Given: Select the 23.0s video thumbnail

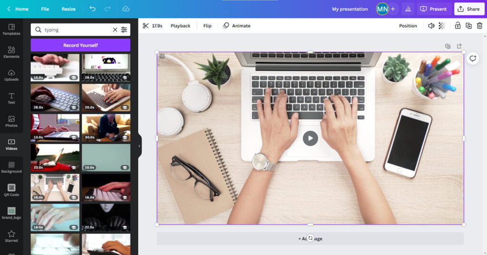Looking at the screenshot, I should (55, 158).
